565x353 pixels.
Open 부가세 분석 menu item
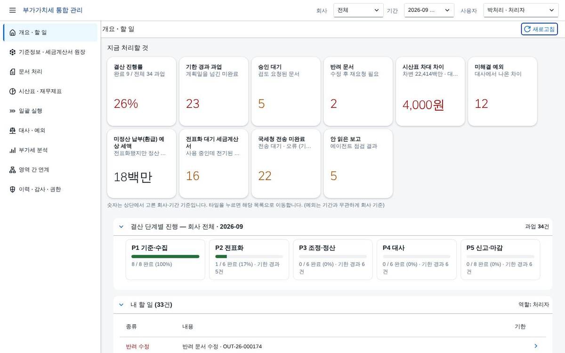click(50, 150)
